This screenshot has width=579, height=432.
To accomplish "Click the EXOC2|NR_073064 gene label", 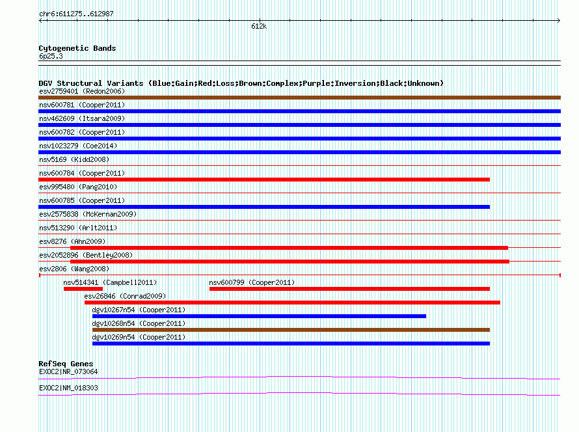I will click(68, 371).
